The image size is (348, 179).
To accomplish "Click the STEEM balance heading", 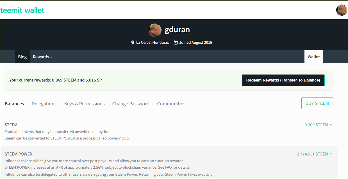I will click(11, 125).
